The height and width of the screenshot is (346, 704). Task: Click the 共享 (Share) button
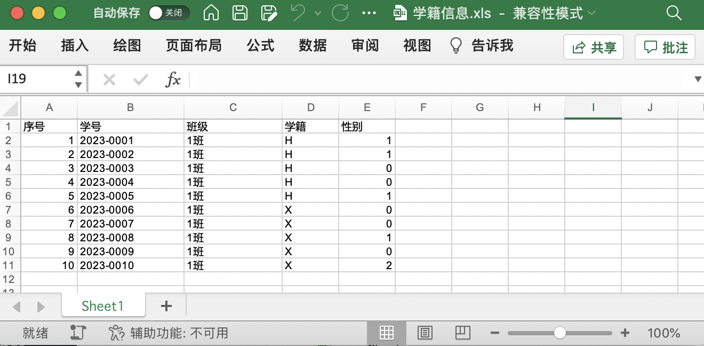(x=594, y=46)
